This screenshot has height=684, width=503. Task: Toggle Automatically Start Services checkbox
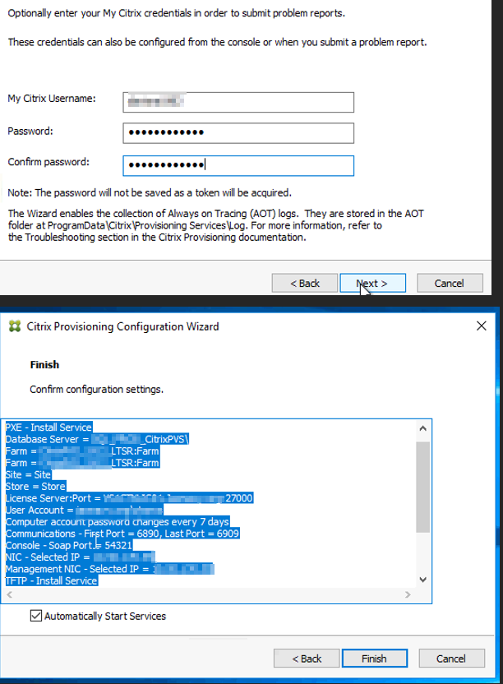coord(36,616)
